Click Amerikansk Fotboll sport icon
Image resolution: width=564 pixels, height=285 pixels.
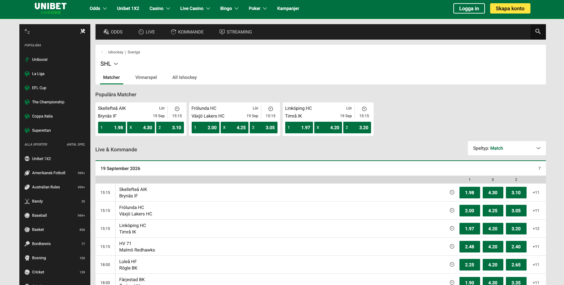27,173
